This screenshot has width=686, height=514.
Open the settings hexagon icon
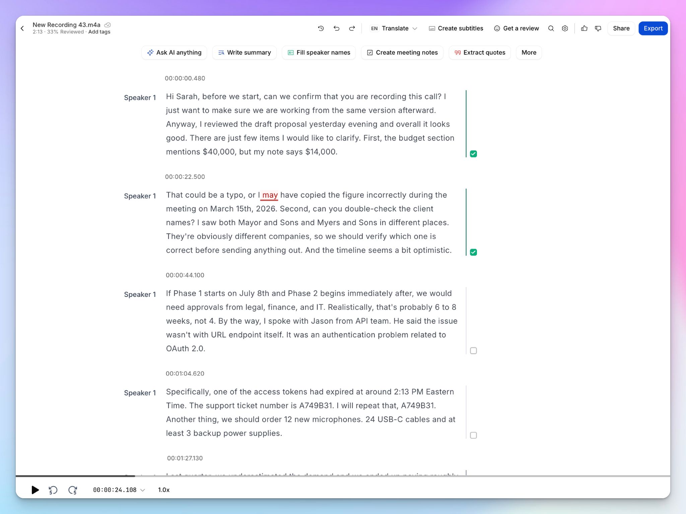[565, 28]
